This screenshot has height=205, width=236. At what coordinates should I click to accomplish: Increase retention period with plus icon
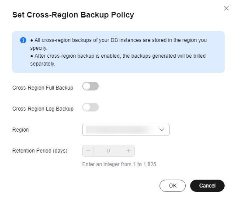(128, 151)
